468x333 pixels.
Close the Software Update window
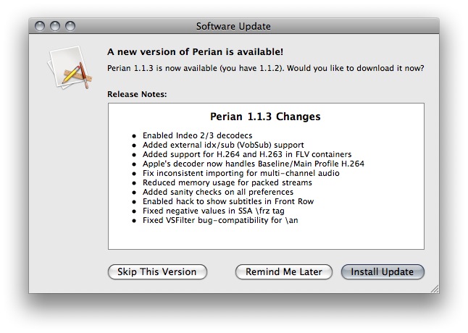tap(41, 27)
